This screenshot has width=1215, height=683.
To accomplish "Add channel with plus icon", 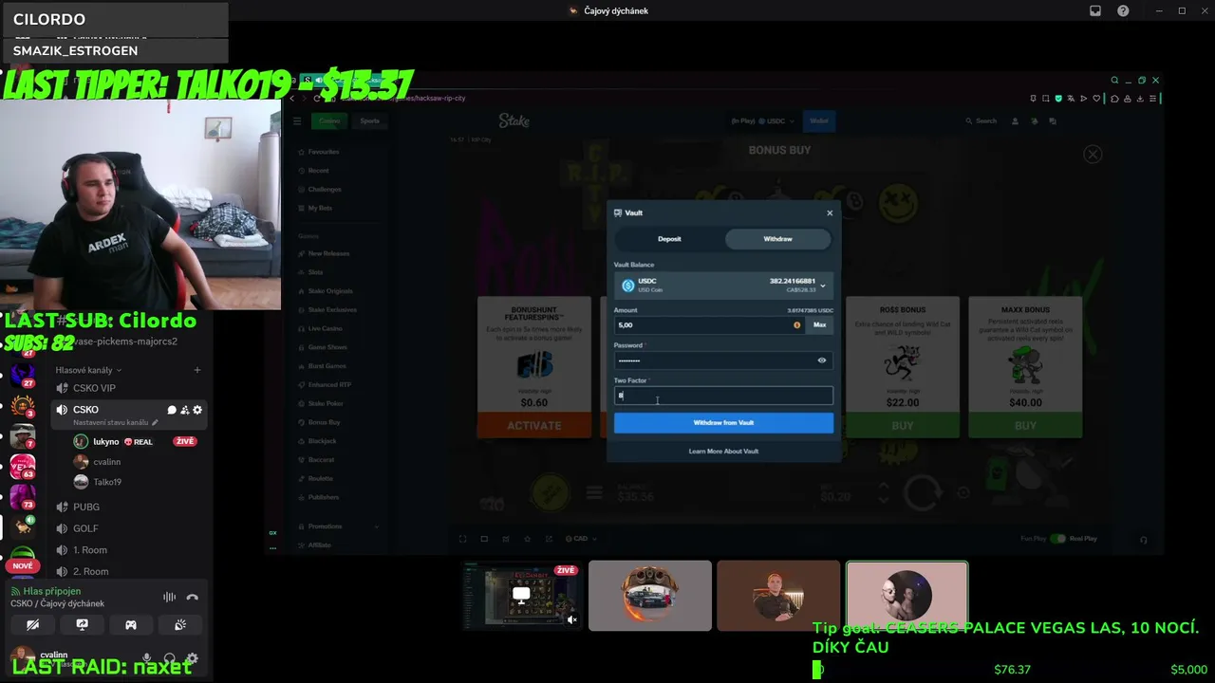I will click(196, 370).
